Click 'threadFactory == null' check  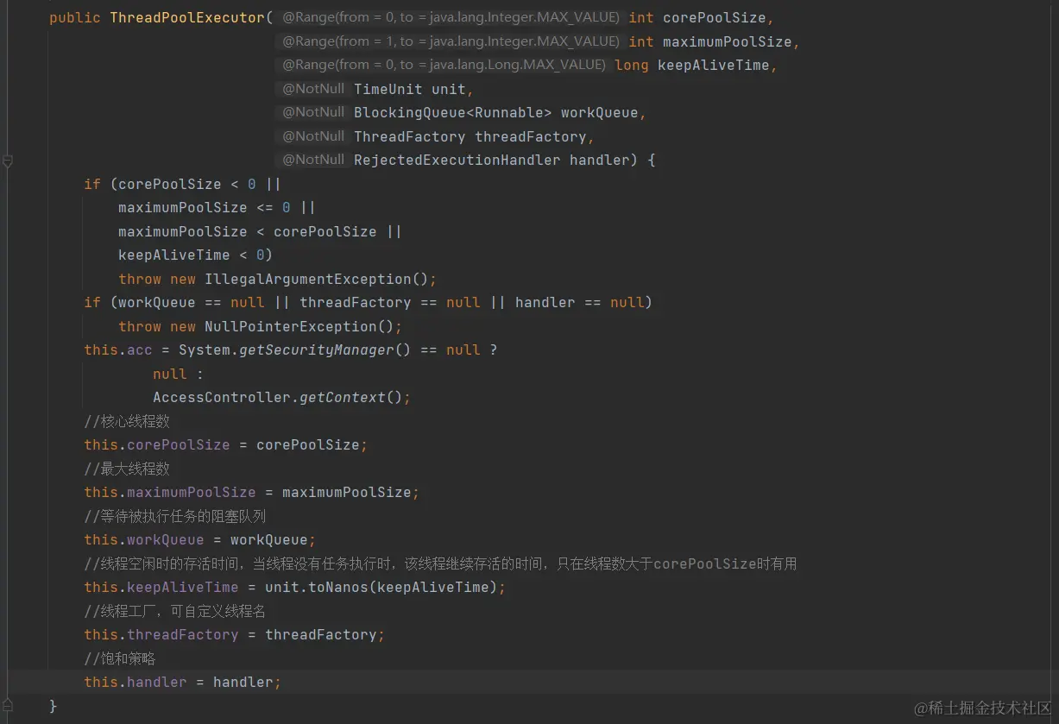coord(389,303)
